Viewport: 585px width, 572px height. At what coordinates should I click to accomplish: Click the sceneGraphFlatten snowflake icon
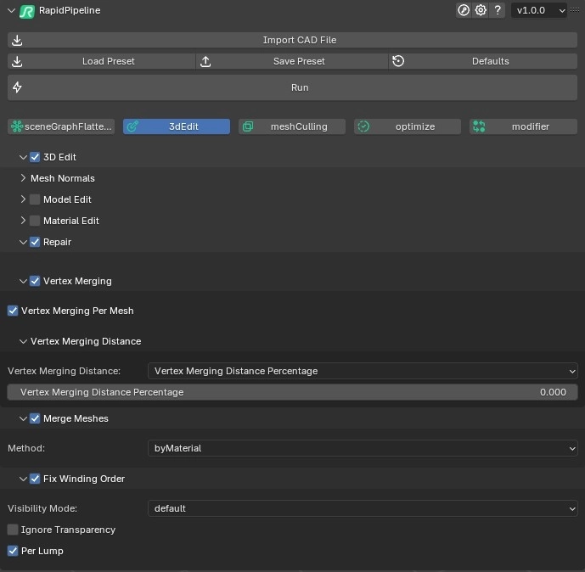click(16, 126)
